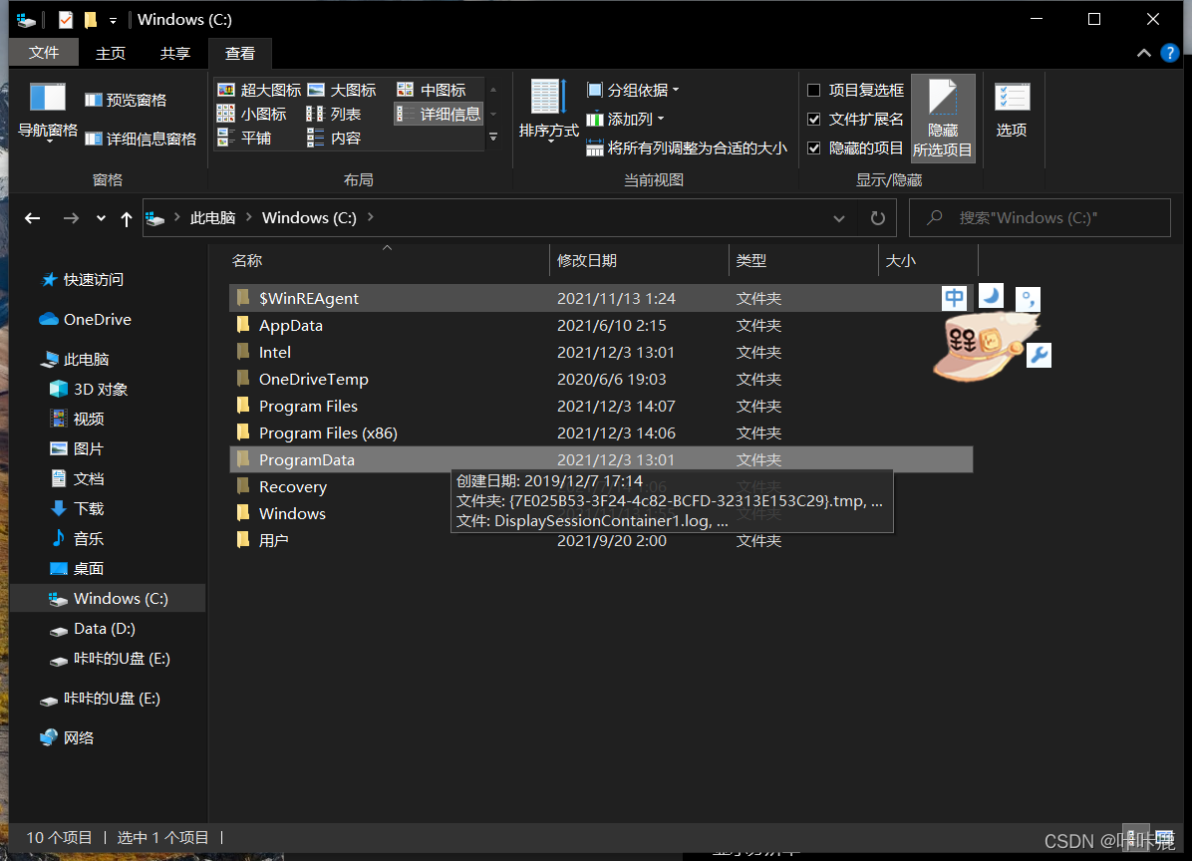
Task: Select List (列表) layout
Action: (x=334, y=114)
